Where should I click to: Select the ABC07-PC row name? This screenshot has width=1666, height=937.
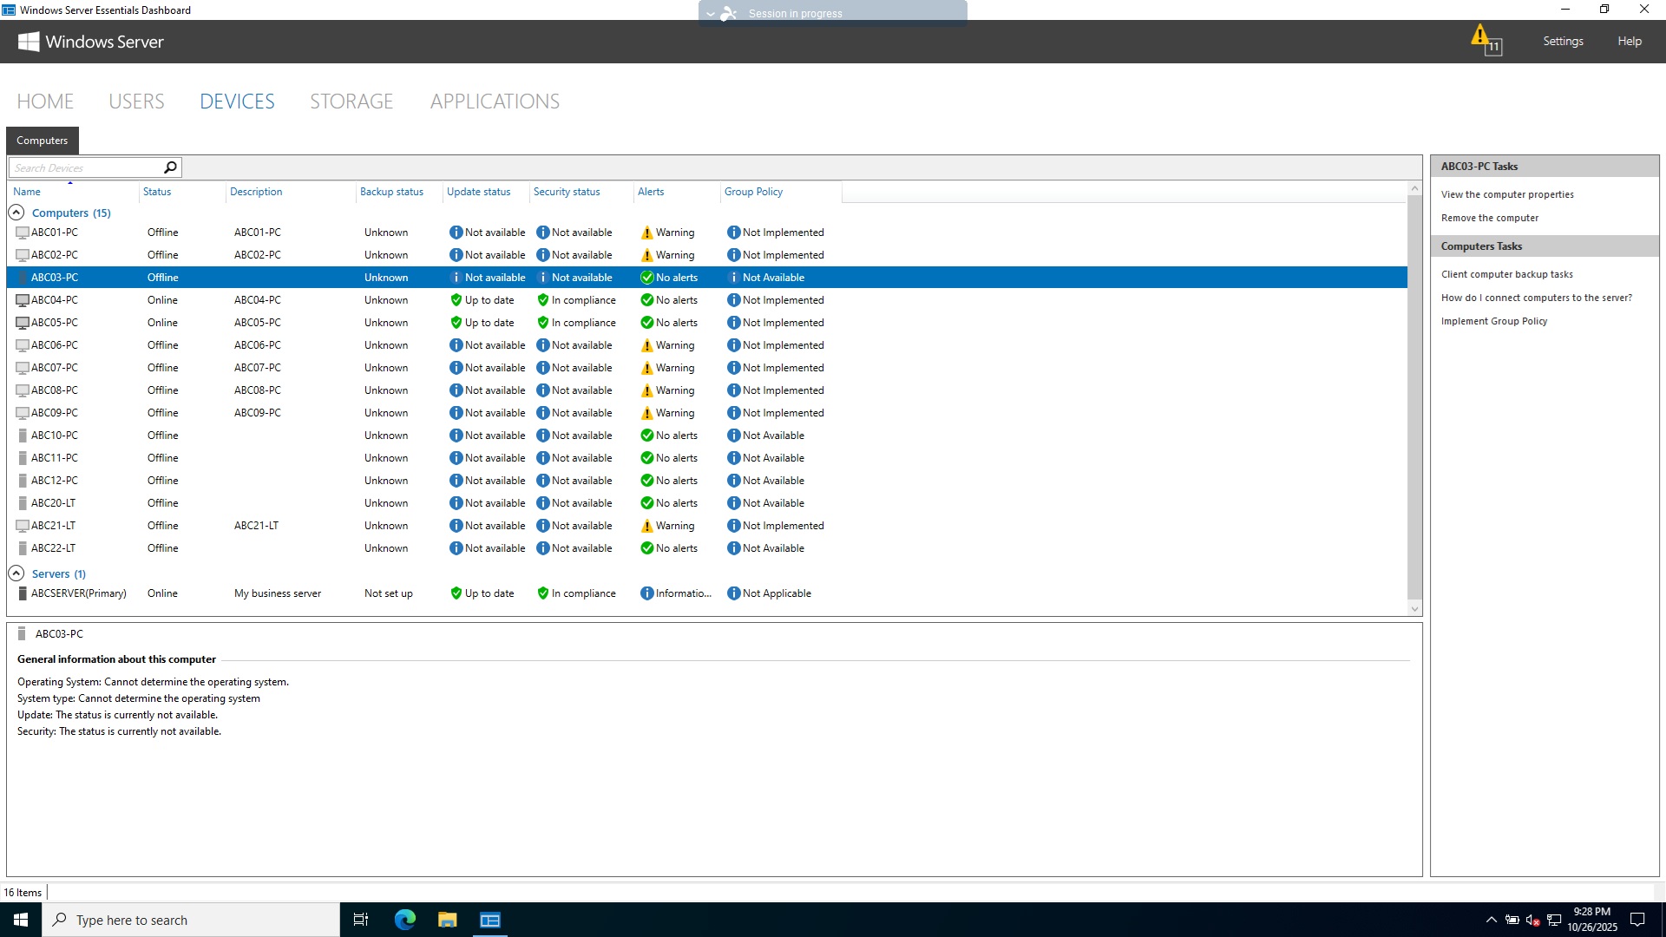pos(55,368)
